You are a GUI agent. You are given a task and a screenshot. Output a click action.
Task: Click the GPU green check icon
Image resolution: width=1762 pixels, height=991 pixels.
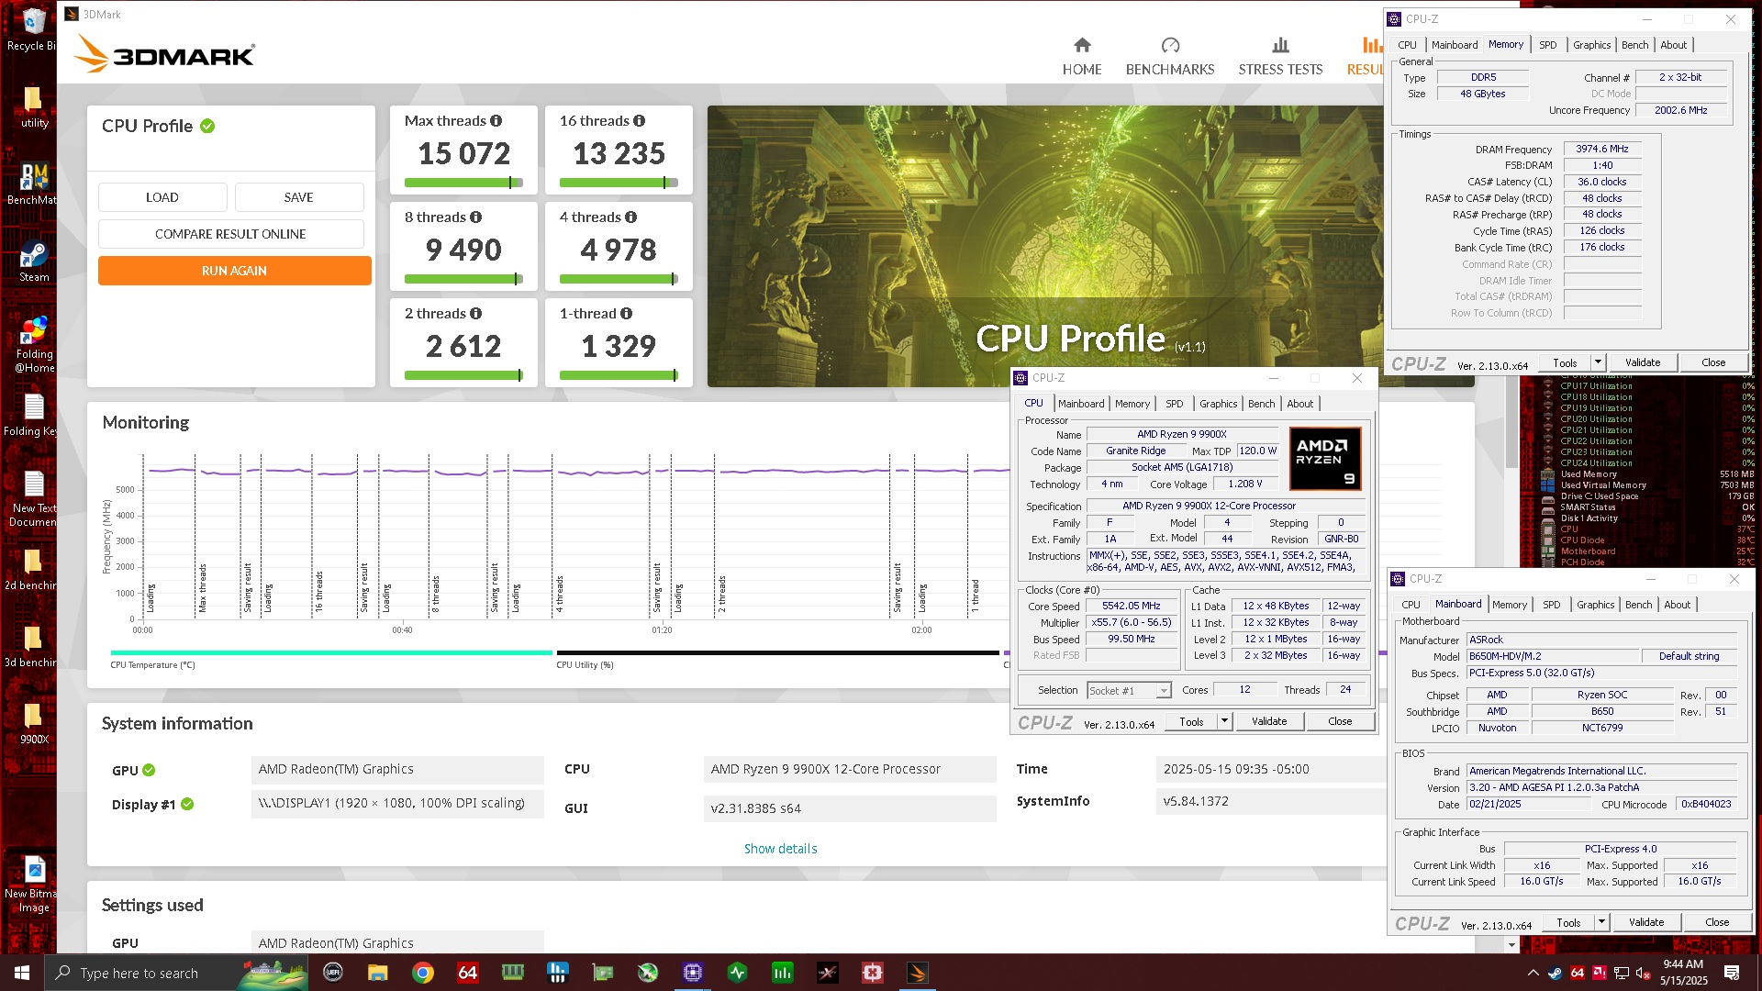click(149, 771)
